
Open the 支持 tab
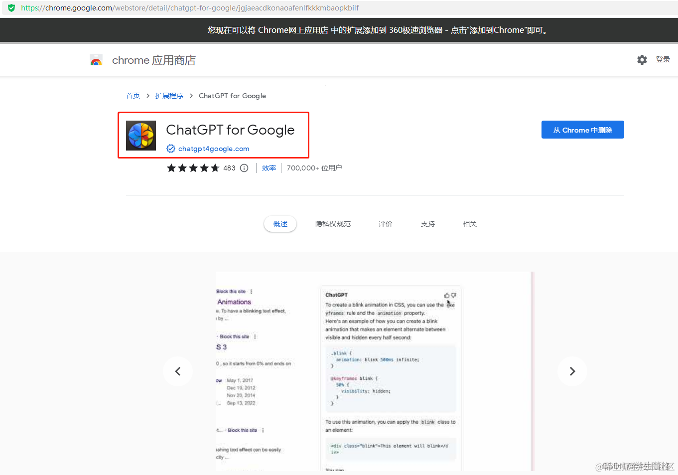tap(428, 224)
